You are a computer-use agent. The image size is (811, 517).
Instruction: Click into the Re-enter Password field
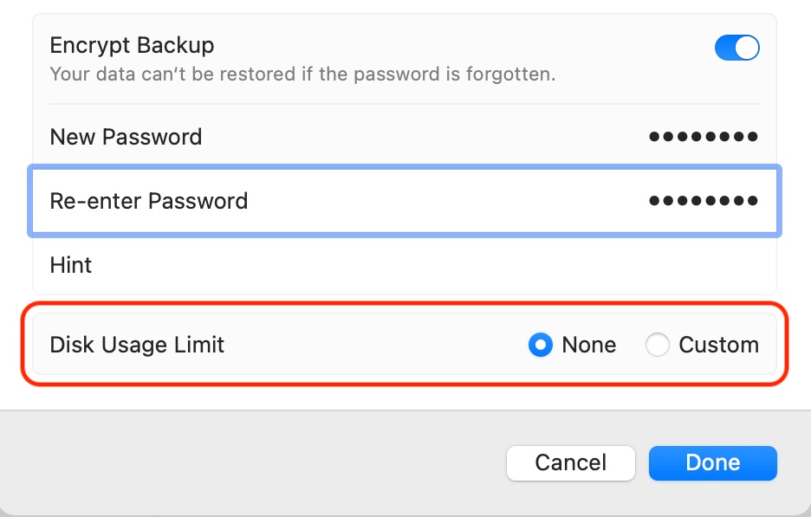[x=433, y=201]
